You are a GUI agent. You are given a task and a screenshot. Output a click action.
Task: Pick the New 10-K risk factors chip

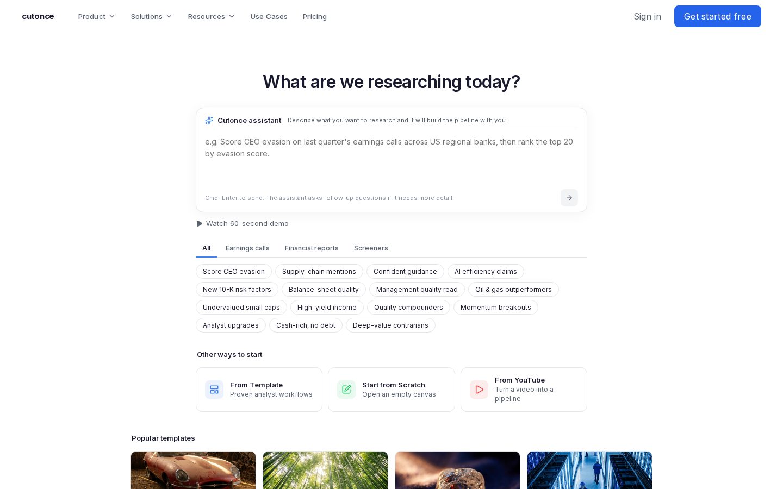click(x=237, y=290)
